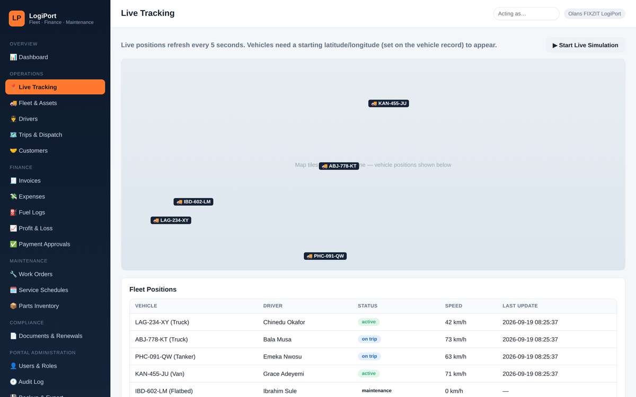
Task: Click the active badge for KAN-455-JU
Action: tap(369, 374)
